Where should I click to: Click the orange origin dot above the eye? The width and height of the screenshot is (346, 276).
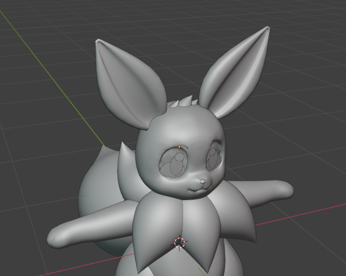(x=179, y=147)
